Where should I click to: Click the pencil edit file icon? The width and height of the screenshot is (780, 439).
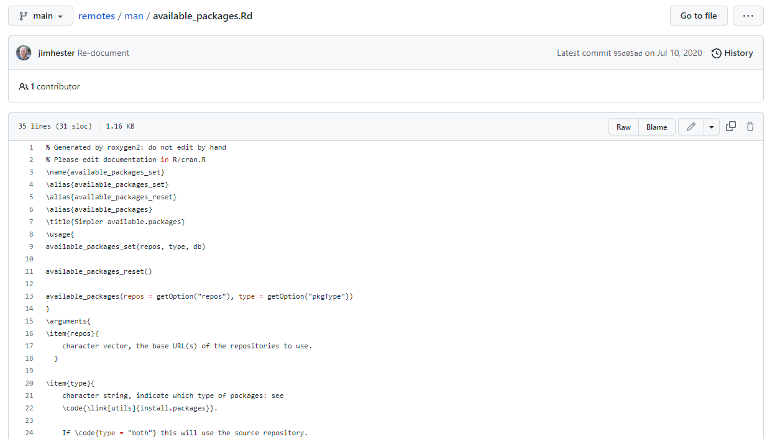point(691,127)
